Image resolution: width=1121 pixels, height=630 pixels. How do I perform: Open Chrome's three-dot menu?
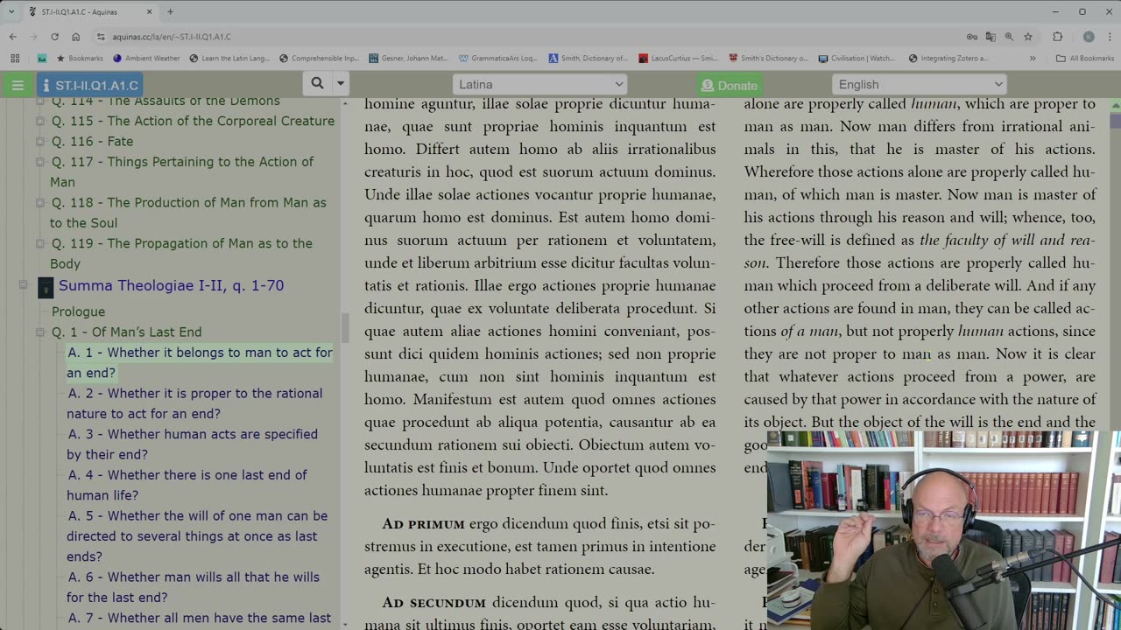[1109, 37]
